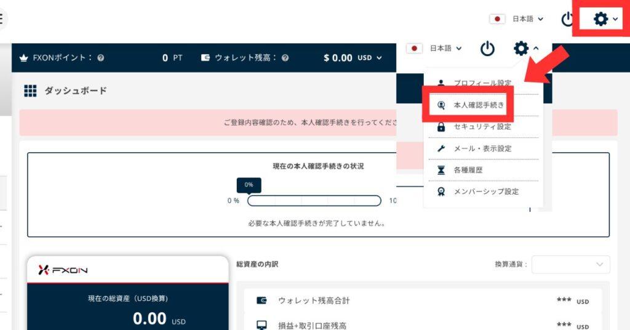This screenshot has height=330, width=630.
Task: Select 本人確認手続き from the settings menu
Action: (478, 105)
